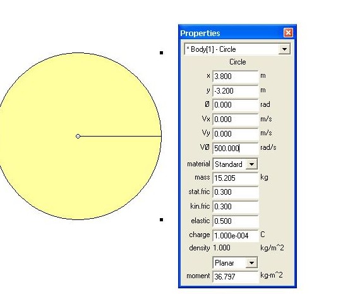The height and width of the screenshot is (294, 343).
Task: Open the Planar moment type dropdown
Action: [251, 262]
